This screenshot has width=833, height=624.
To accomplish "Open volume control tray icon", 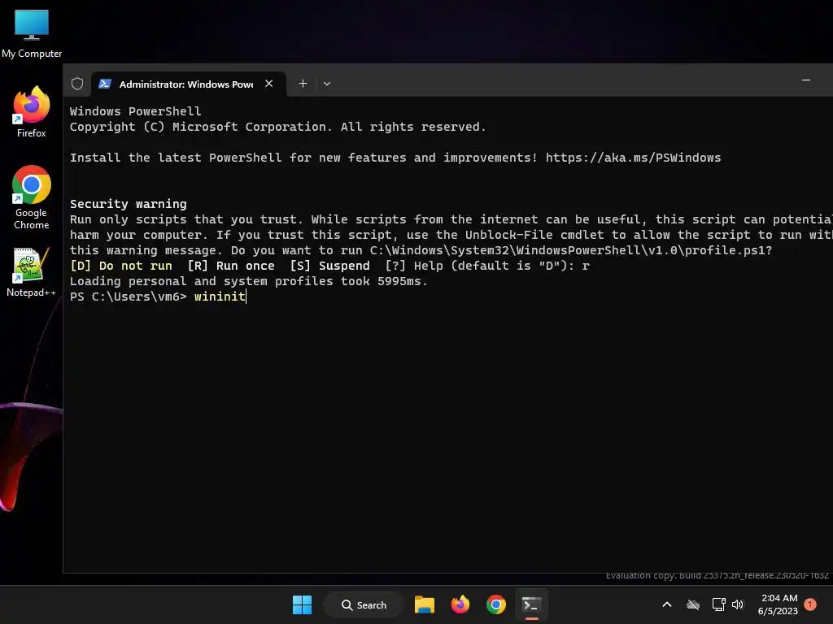I will click(737, 604).
